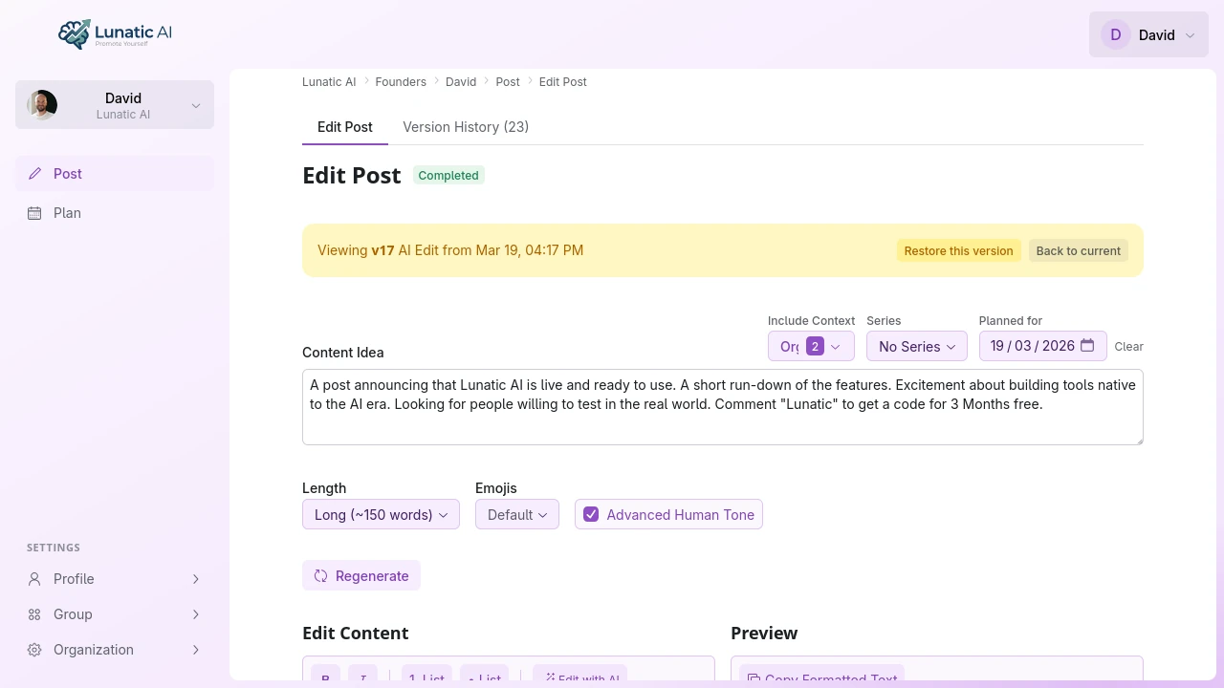Go to Lunatic AI breadcrumb

tap(329, 81)
